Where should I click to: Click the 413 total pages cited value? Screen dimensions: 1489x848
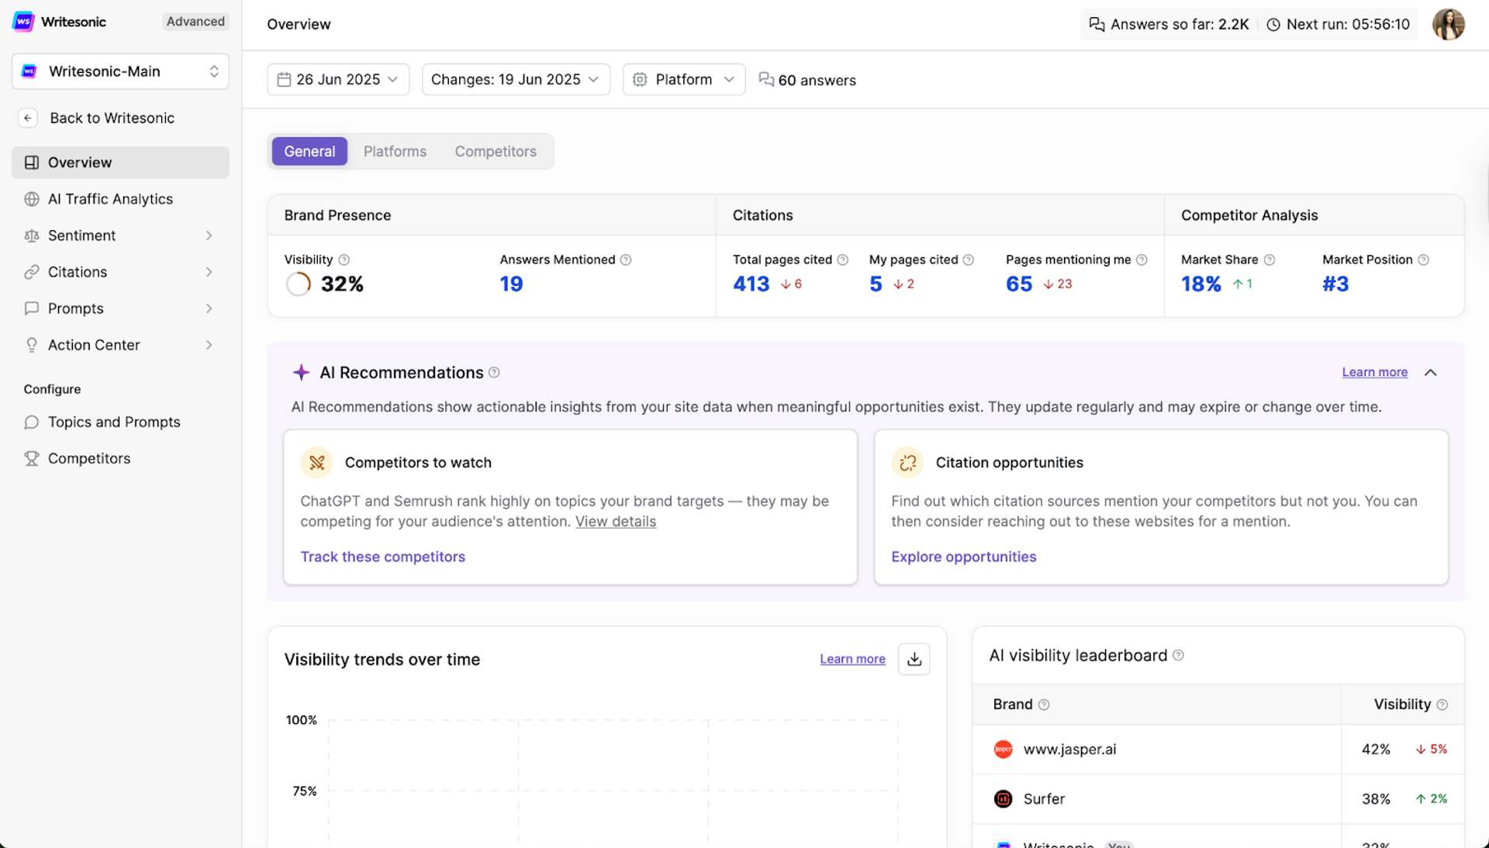point(751,284)
